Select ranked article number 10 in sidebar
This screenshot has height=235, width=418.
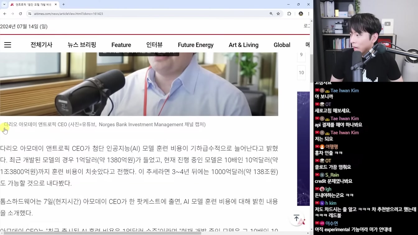click(x=301, y=73)
